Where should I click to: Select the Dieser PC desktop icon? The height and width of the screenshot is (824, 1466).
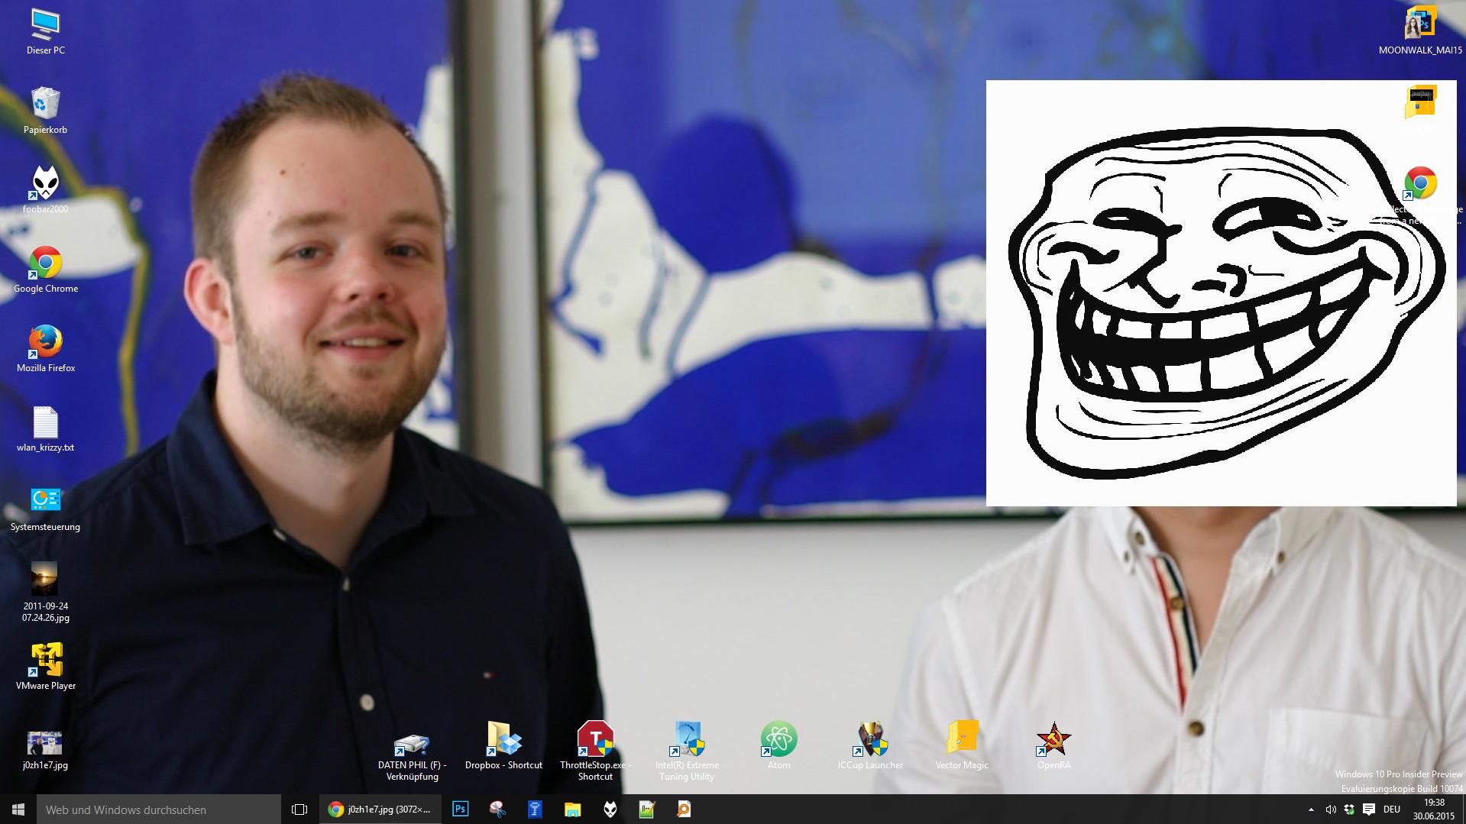[x=45, y=32]
